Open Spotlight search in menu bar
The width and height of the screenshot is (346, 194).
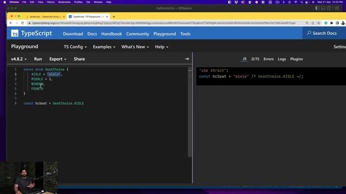(302, 2)
